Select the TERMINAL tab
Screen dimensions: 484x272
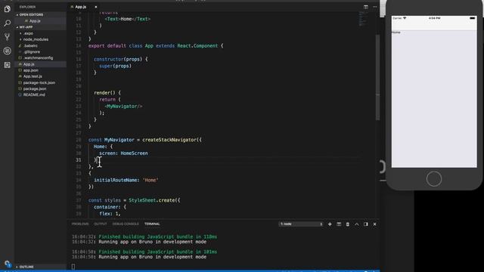[x=152, y=224]
